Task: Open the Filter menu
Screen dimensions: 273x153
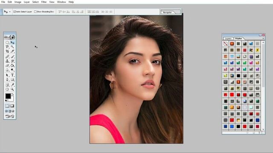Action: pos(44,2)
